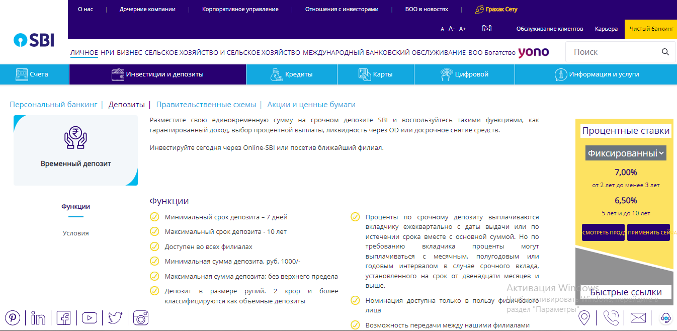Select the БИЗНЕС section tab
This screenshot has width=677, height=331.
pos(130,52)
